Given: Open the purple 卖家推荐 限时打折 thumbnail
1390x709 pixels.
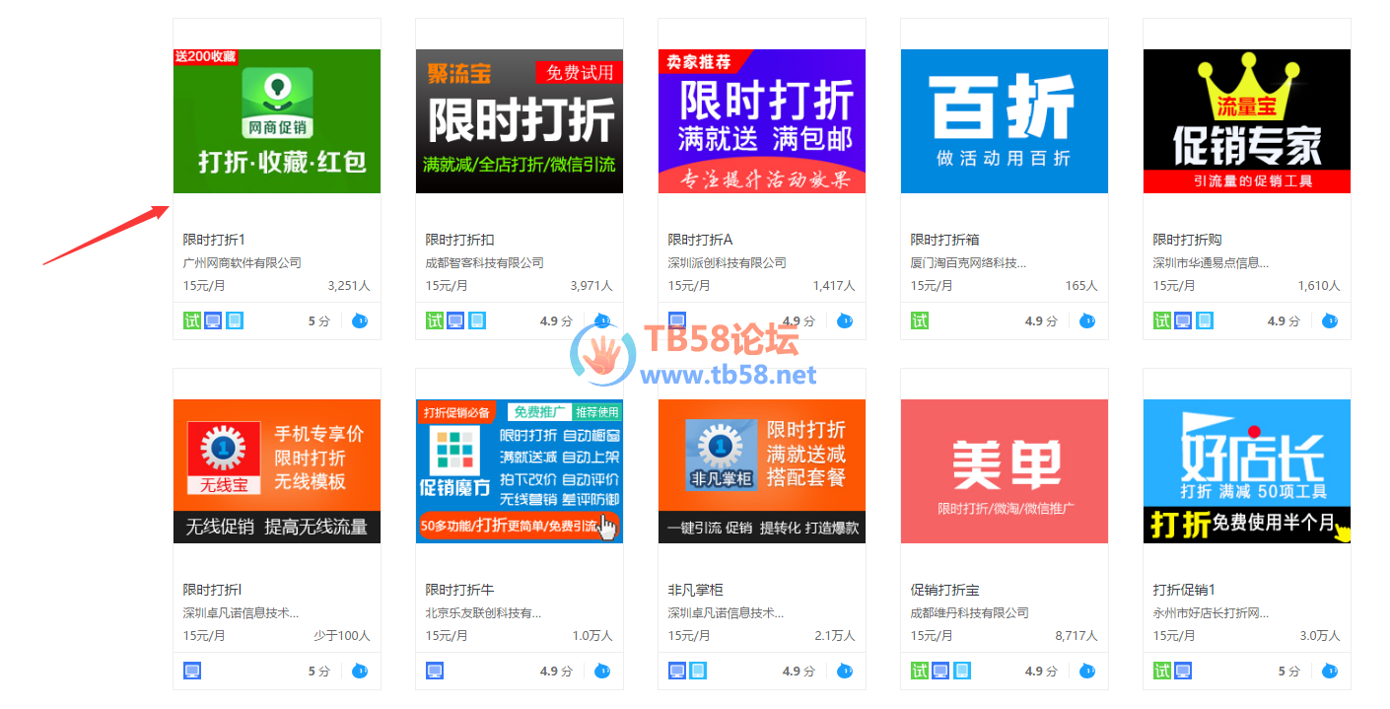Looking at the screenshot, I should [762, 121].
